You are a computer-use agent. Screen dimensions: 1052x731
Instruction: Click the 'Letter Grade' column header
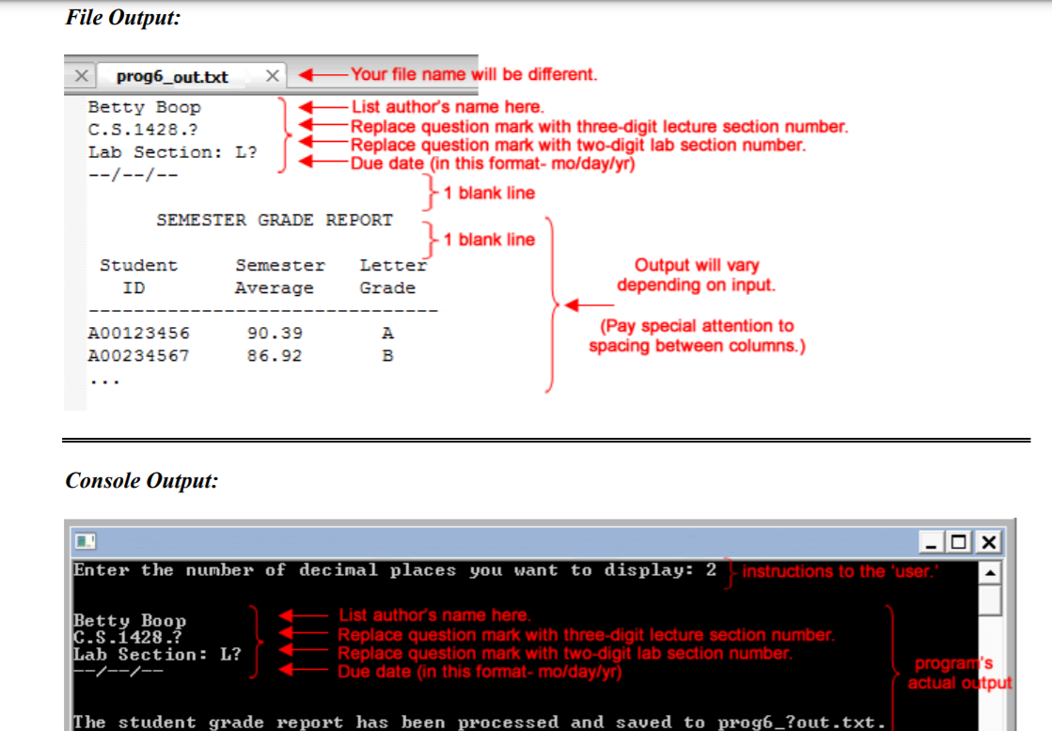[392, 276]
